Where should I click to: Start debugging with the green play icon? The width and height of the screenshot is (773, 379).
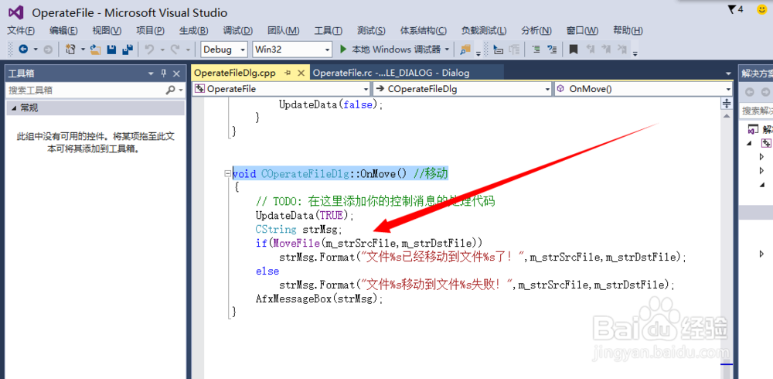pyautogui.click(x=344, y=50)
